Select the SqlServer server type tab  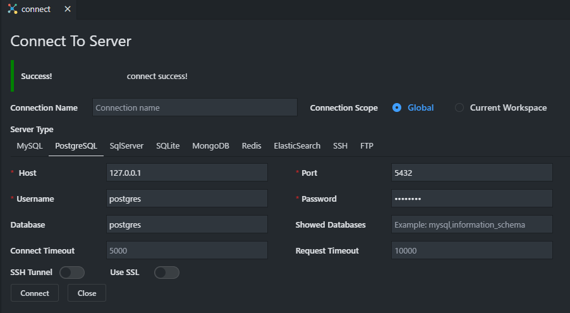point(126,145)
